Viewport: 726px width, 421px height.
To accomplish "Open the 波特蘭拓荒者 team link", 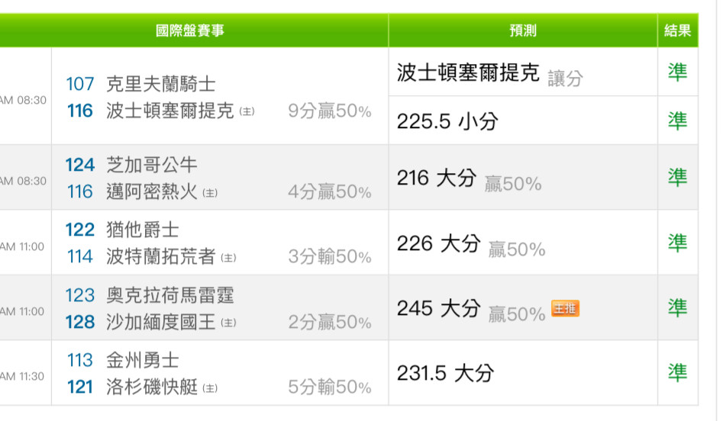I will tap(161, 256).
